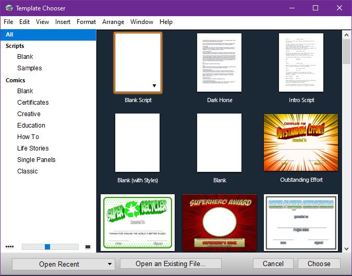
Task: Select the Outstanding Effort certificate template
Action: 301,142
